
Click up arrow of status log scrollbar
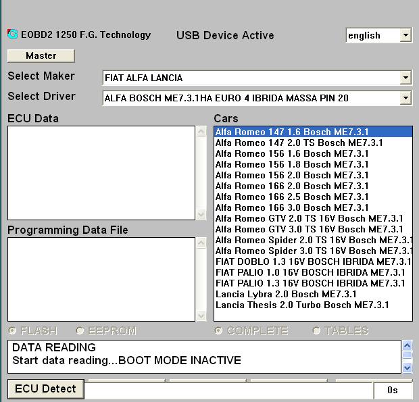[x=407, y=346]
